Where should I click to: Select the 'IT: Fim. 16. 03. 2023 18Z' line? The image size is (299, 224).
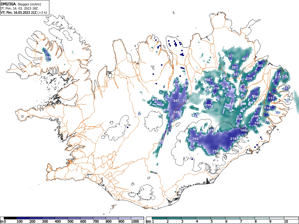pyautogui.click(x=19, y=8)
